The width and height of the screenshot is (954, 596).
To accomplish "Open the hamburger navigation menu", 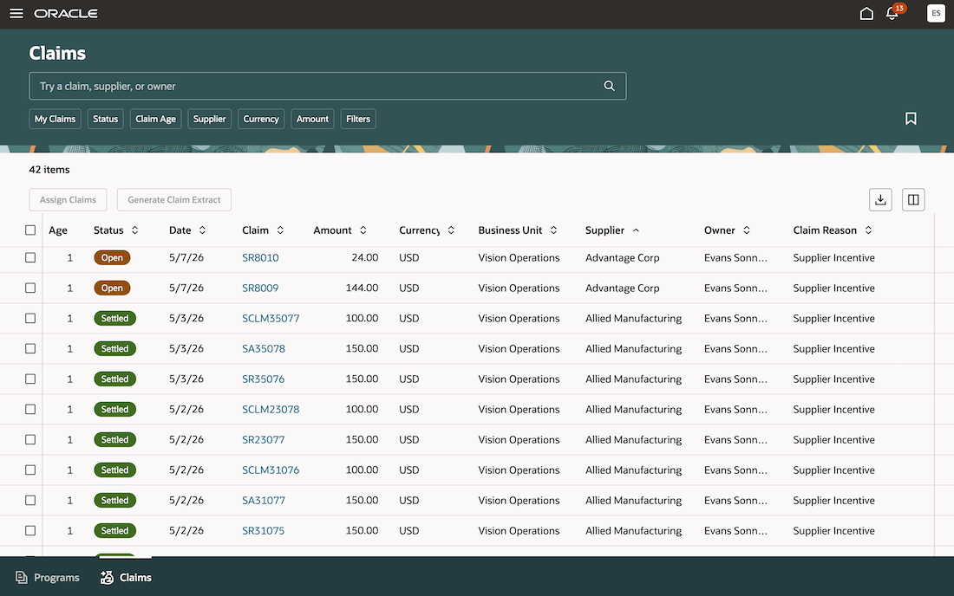I will pos(16,13).
